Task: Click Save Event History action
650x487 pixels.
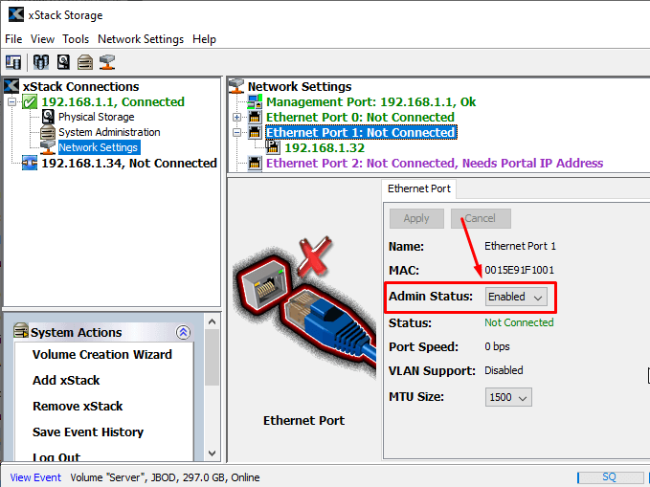Action: (88, 432)
